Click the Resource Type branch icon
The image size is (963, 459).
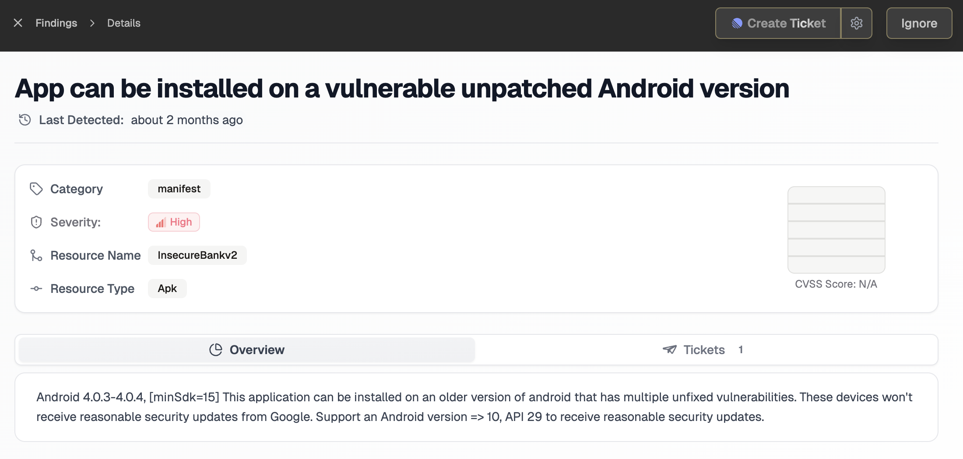[36, 289]
